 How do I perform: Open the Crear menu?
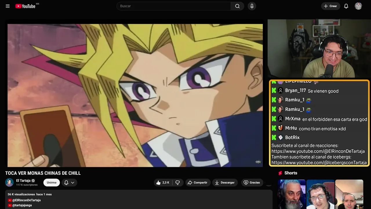[x=330, y=6]
